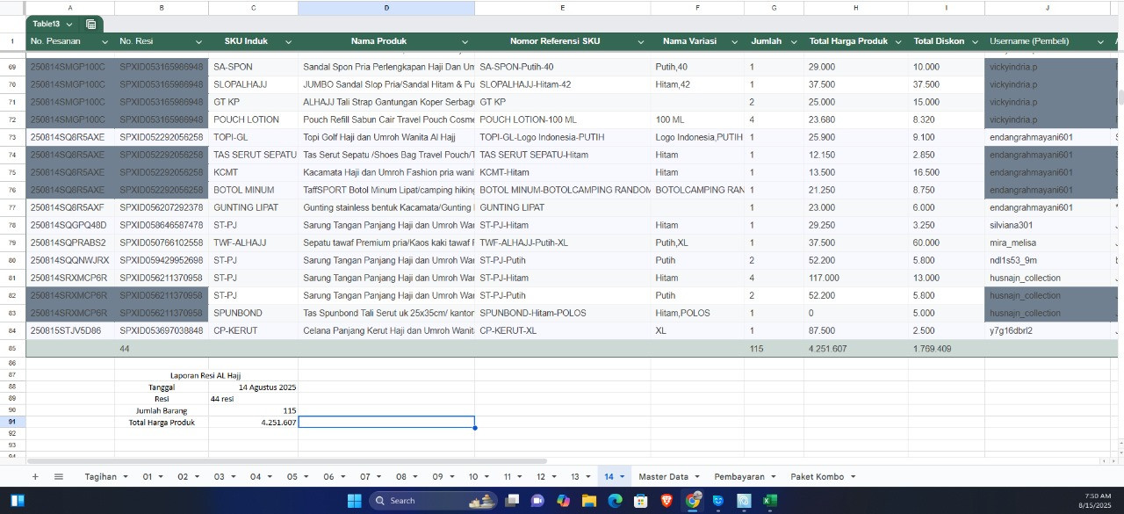Click the table view icon beside Table13

tap(91, 25)
